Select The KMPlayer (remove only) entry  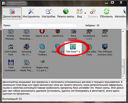[105, 50]
